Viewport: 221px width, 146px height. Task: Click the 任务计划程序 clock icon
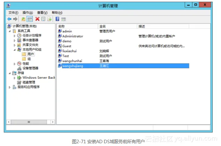coord(19,35)
